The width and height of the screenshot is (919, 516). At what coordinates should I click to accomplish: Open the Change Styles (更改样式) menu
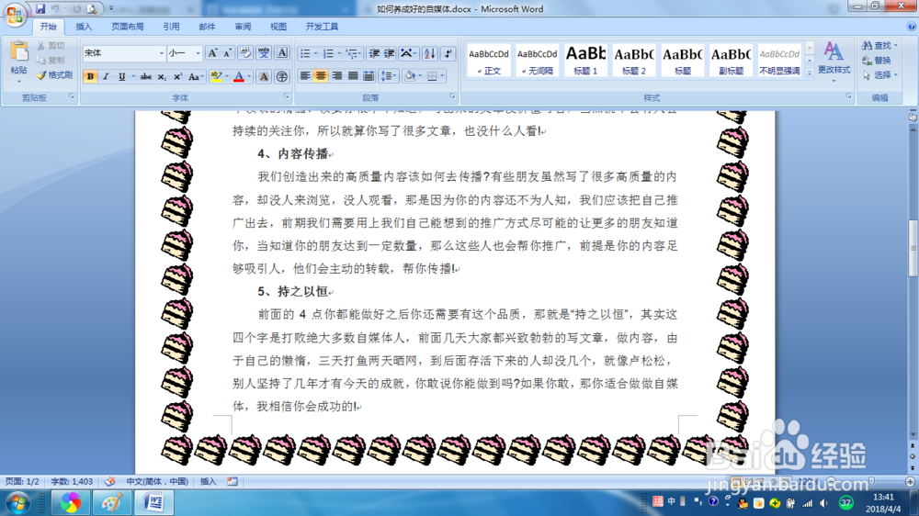coord(834,60)
